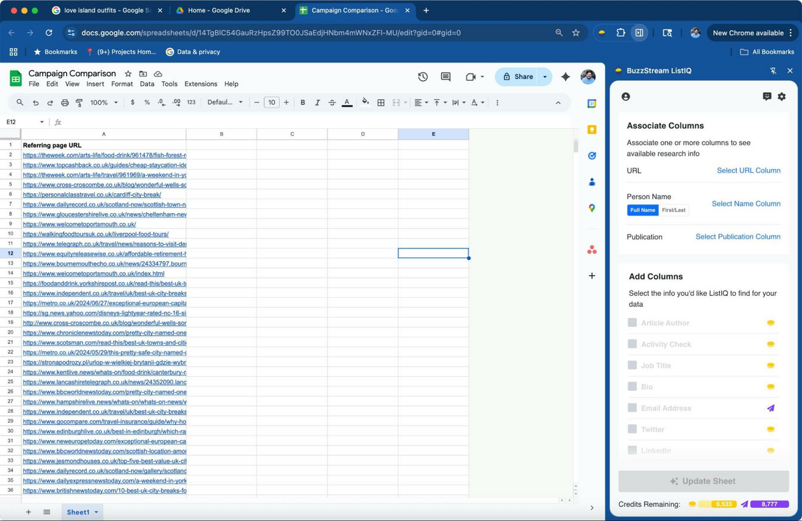
Task: Open the BuzzStream ListIQ settings gear
Action: 781,96
